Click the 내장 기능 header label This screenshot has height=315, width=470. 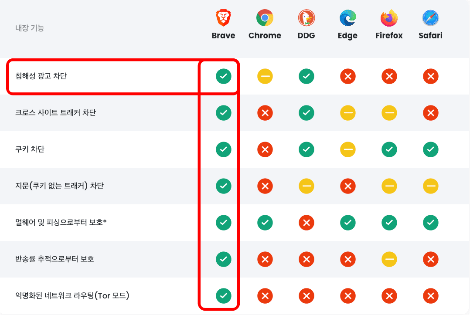30,28
